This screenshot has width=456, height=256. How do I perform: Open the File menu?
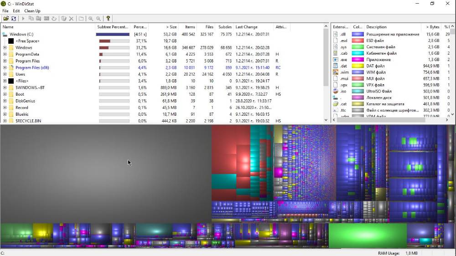point(5,11)
